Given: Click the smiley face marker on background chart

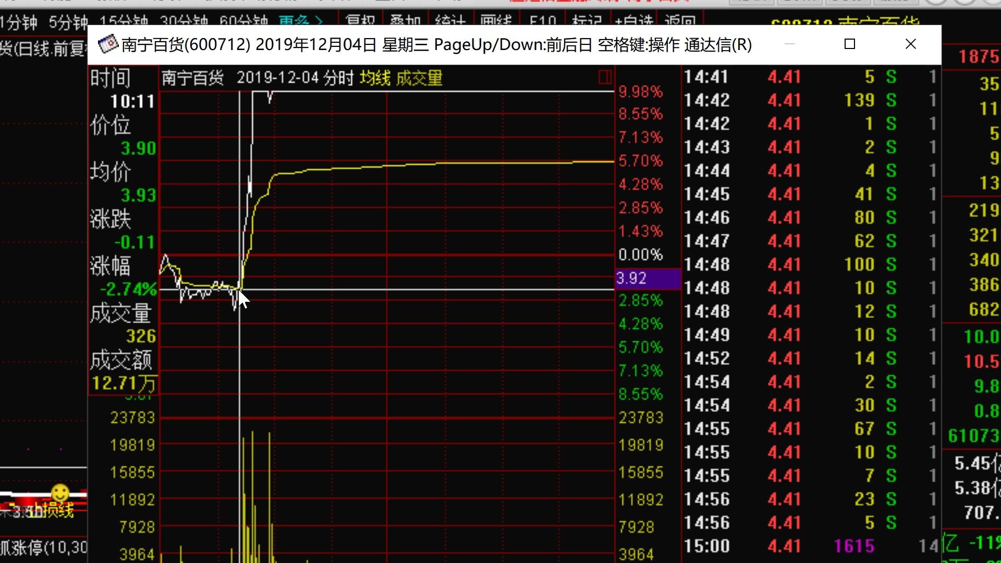Looking at the screenshot, I should (60, 493).
